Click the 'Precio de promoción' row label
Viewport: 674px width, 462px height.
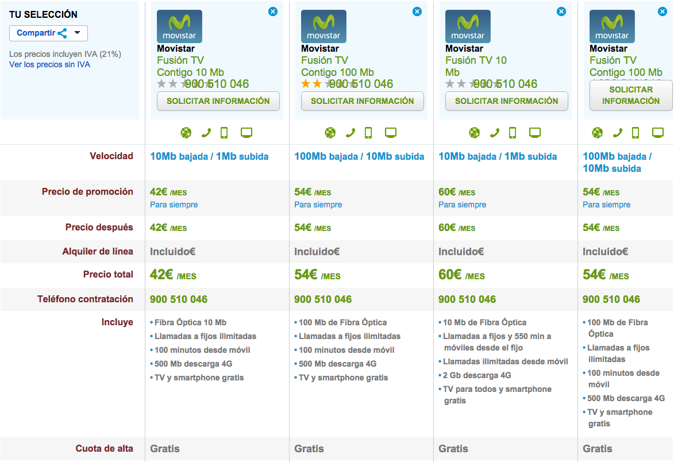87,192
